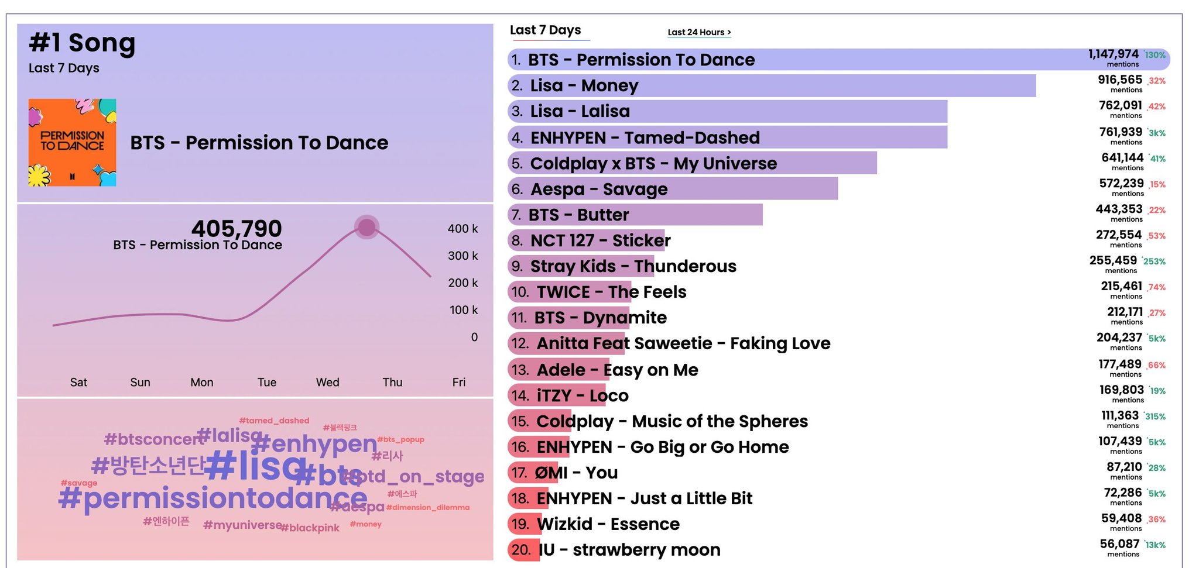Image resolution: width=1199 pixels, height=568 pixels.
Task: Click the #myuniverse hashtag
Action: (242, 525)
